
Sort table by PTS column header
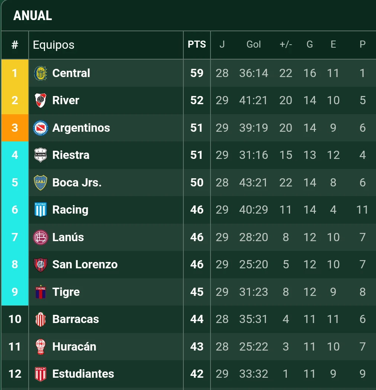(x=197, y=45)
